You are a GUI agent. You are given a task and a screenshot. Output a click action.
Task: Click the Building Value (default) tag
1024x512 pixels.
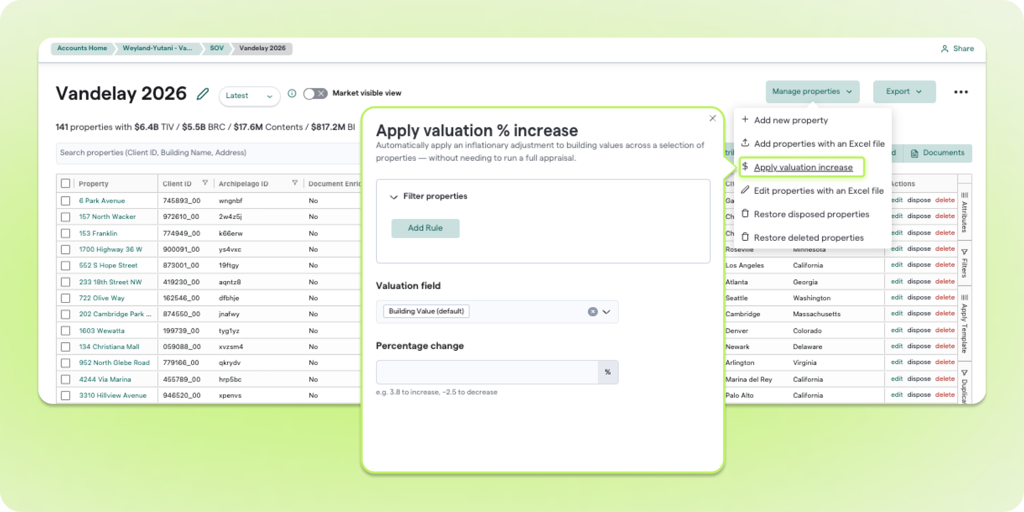pos(426,311)
